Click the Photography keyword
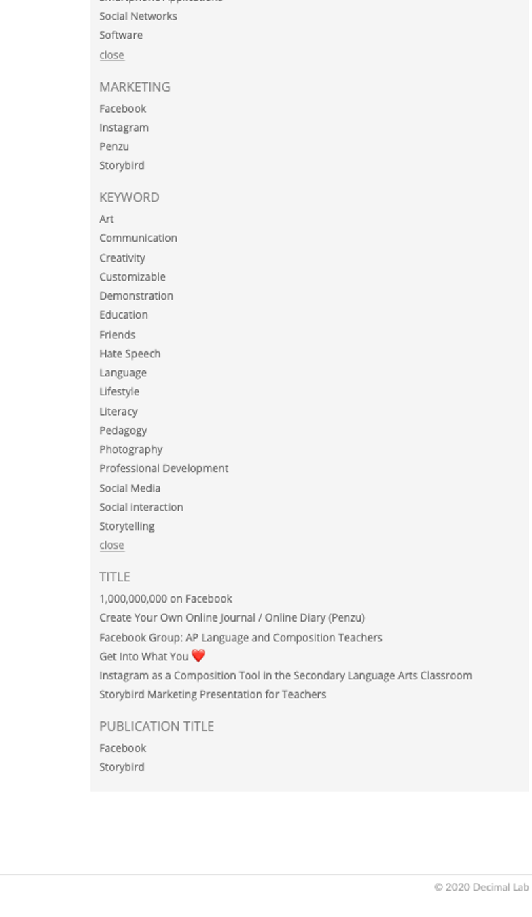532x917 pixels. tap(131, 450)
